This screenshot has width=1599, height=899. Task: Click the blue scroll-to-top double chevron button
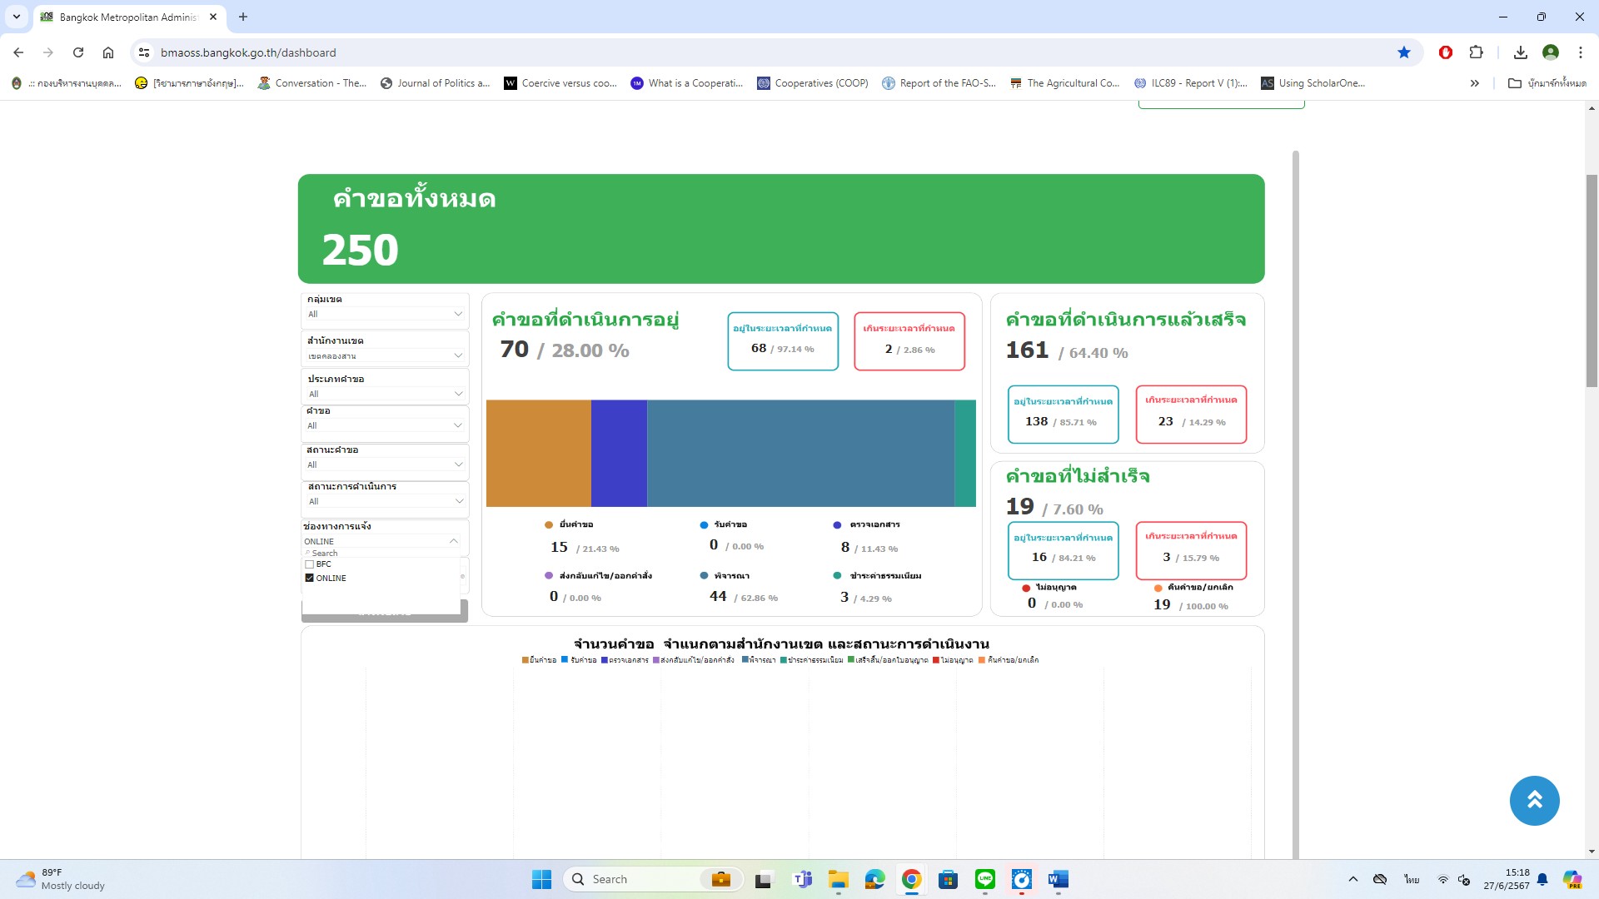tap(1534, 800)
